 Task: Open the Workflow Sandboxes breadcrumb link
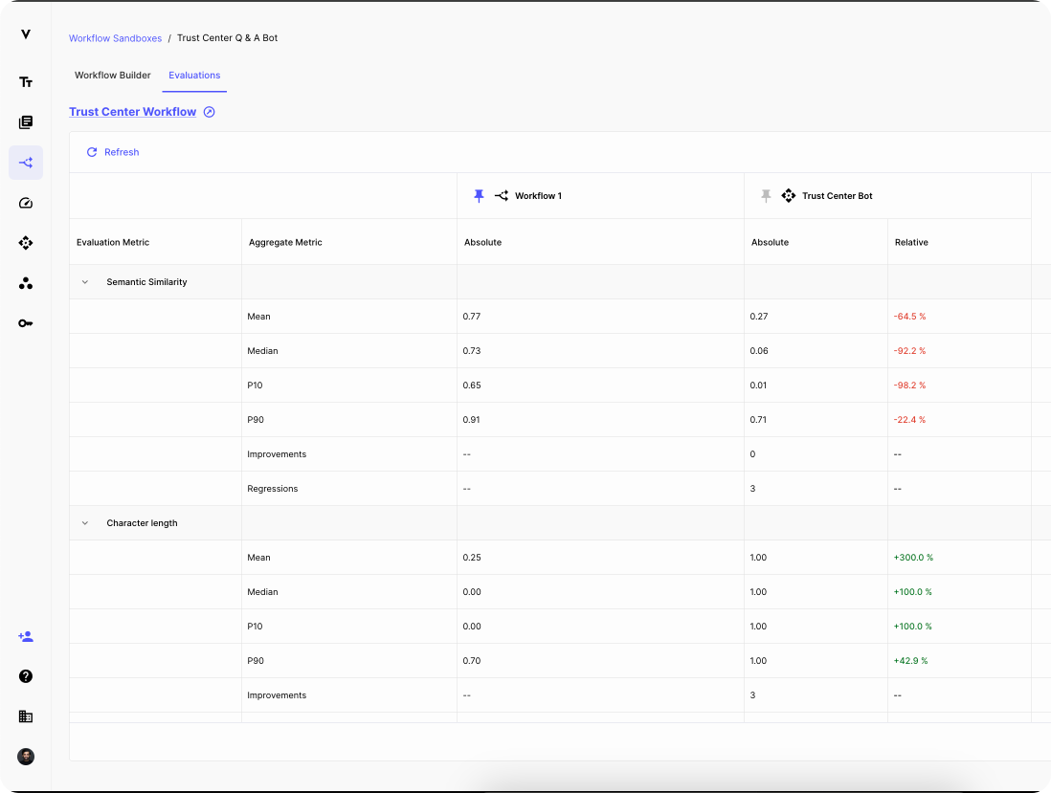tap(115, 38)
